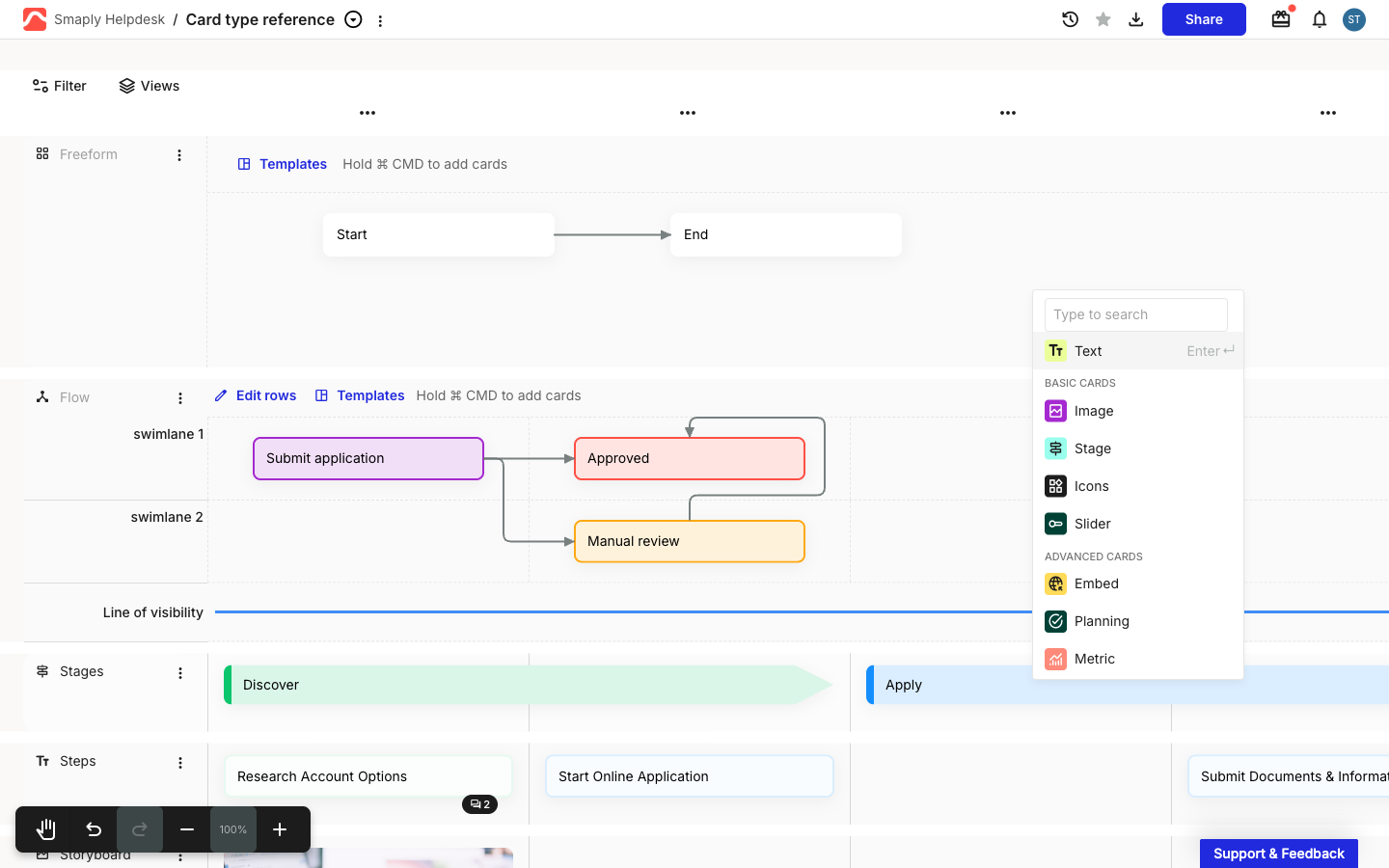The height and width of the screenshot is (868, 1389).
Task: Click the Share button
Action: coord(1204,19)
